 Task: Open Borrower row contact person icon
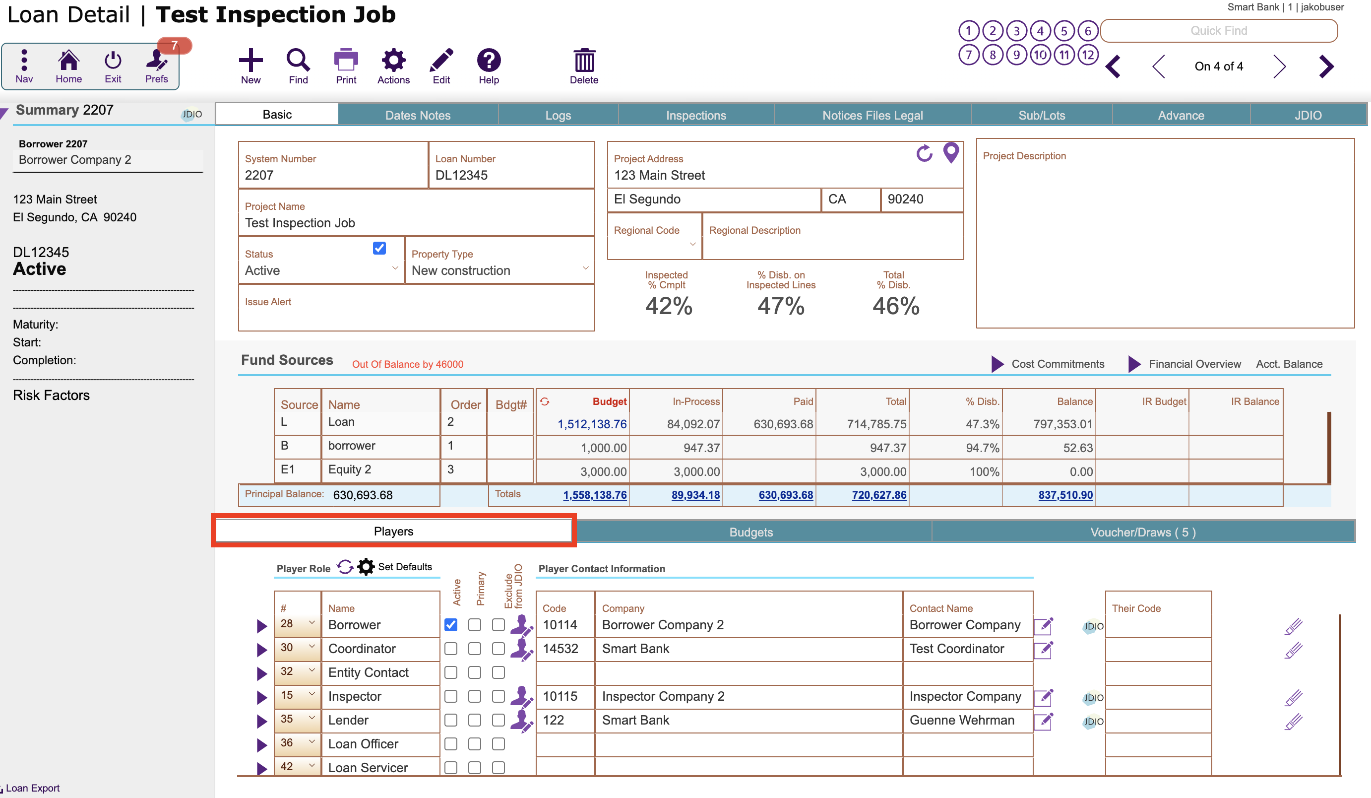[522, 625]
